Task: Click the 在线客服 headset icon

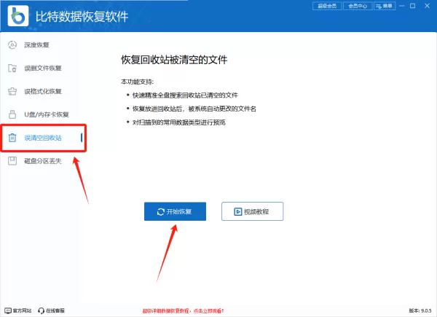Action: pyautogui.click(x=42, y=310)
